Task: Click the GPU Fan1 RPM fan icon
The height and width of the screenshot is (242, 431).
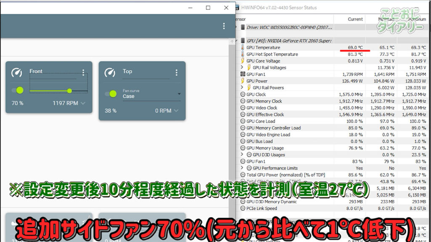Action: (242, 74)
